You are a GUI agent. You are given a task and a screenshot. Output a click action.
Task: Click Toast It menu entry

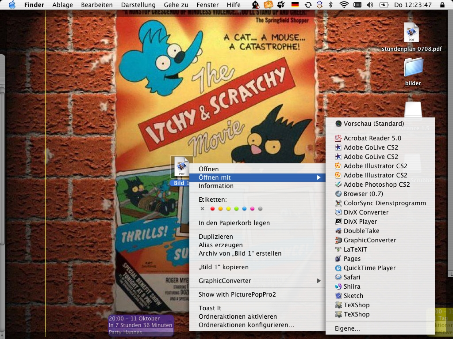click(x=257, y=308)
